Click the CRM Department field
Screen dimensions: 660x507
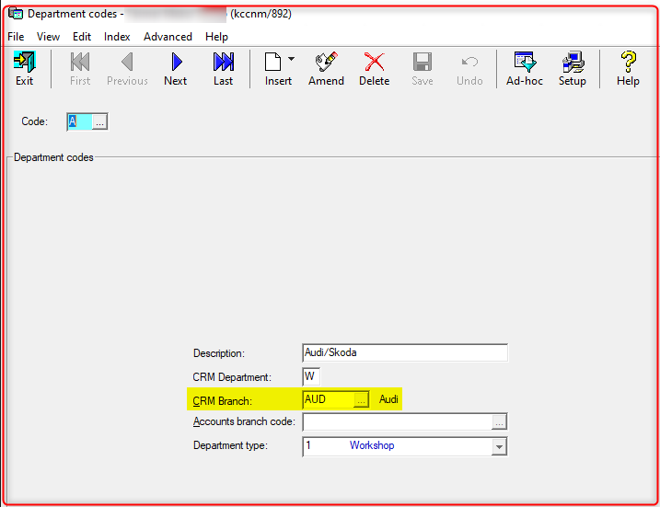pyautogui.click(x=311, y=376)
